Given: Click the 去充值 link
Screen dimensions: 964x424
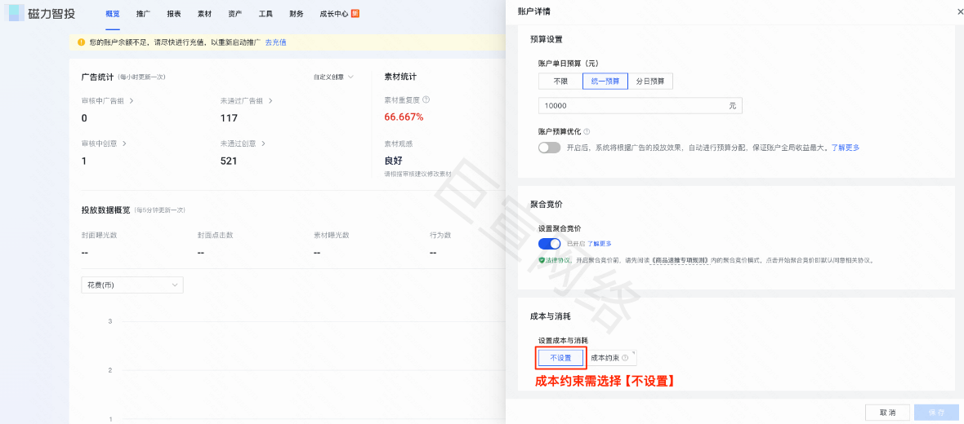Looking at the screenshot, I should tap(275, 42).
